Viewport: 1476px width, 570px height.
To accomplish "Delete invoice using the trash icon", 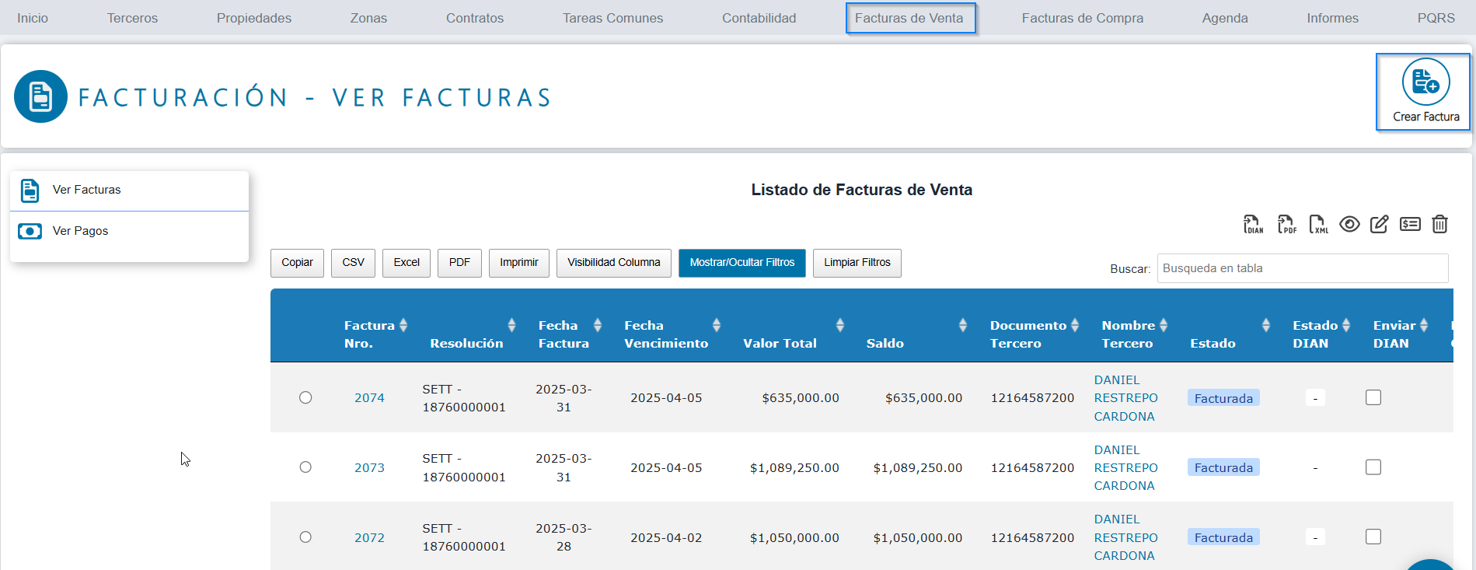I will point(1439,225).
